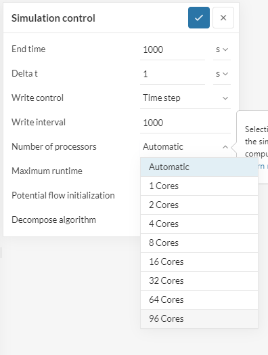Click the Potential flow initialization label
Screen dimensions: 268x355
click(63, 195)
